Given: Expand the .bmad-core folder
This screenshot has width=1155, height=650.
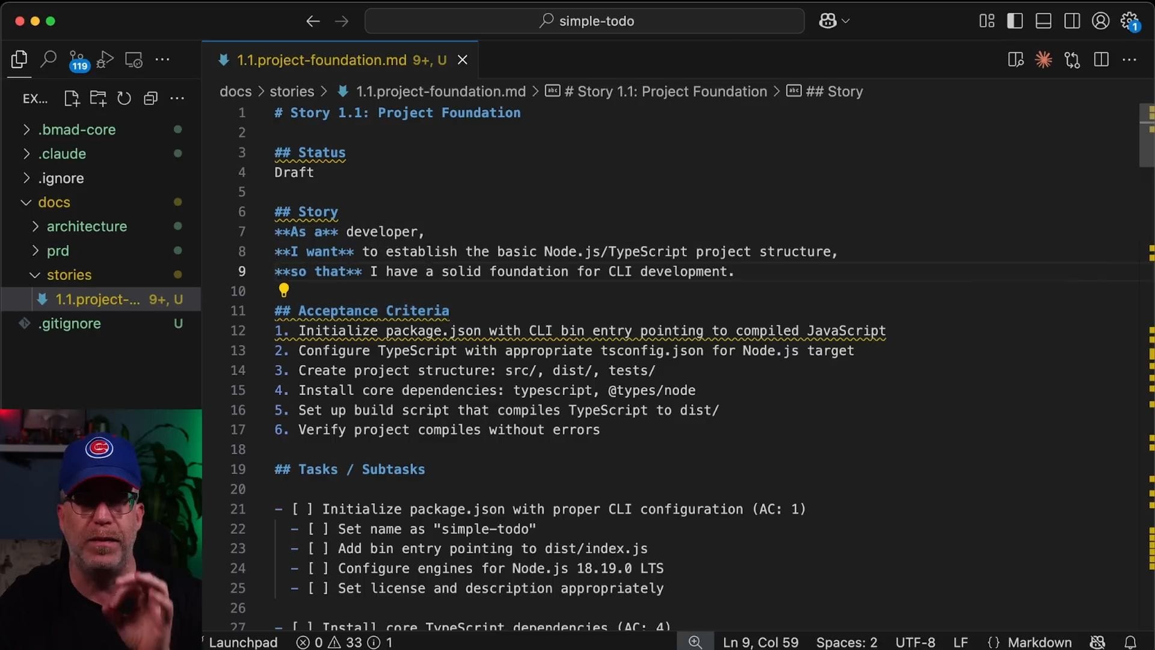Looking at the screenshot, I should (x=77, y=129).
